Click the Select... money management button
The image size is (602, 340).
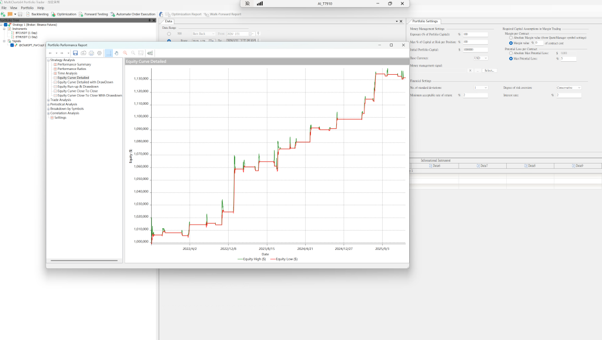click(490, 71)
